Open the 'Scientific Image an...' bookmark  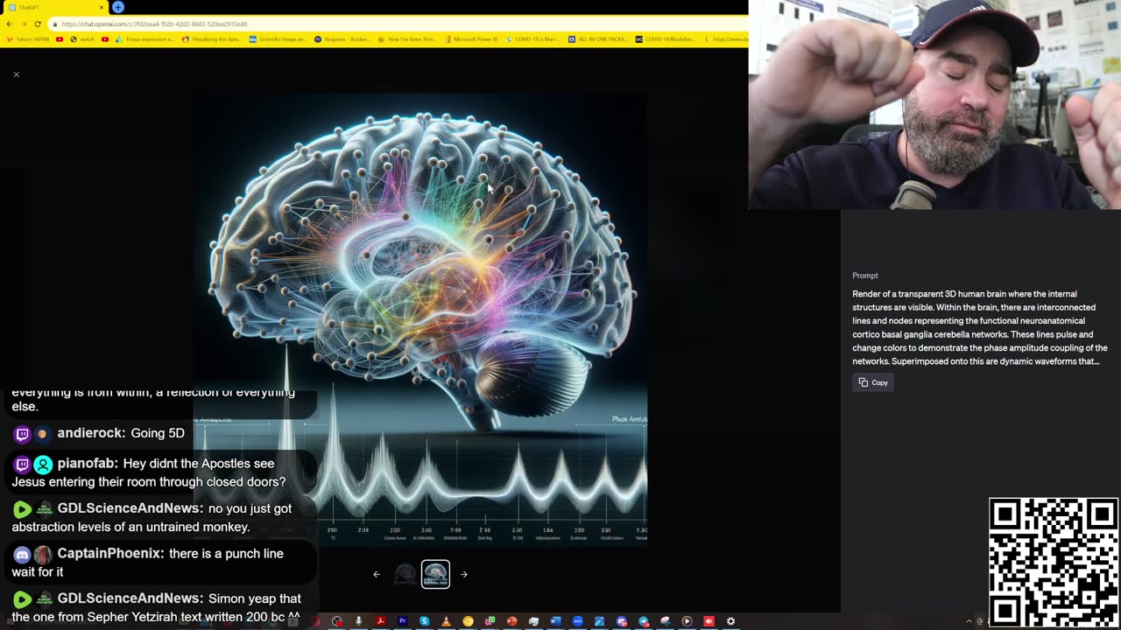277,38
